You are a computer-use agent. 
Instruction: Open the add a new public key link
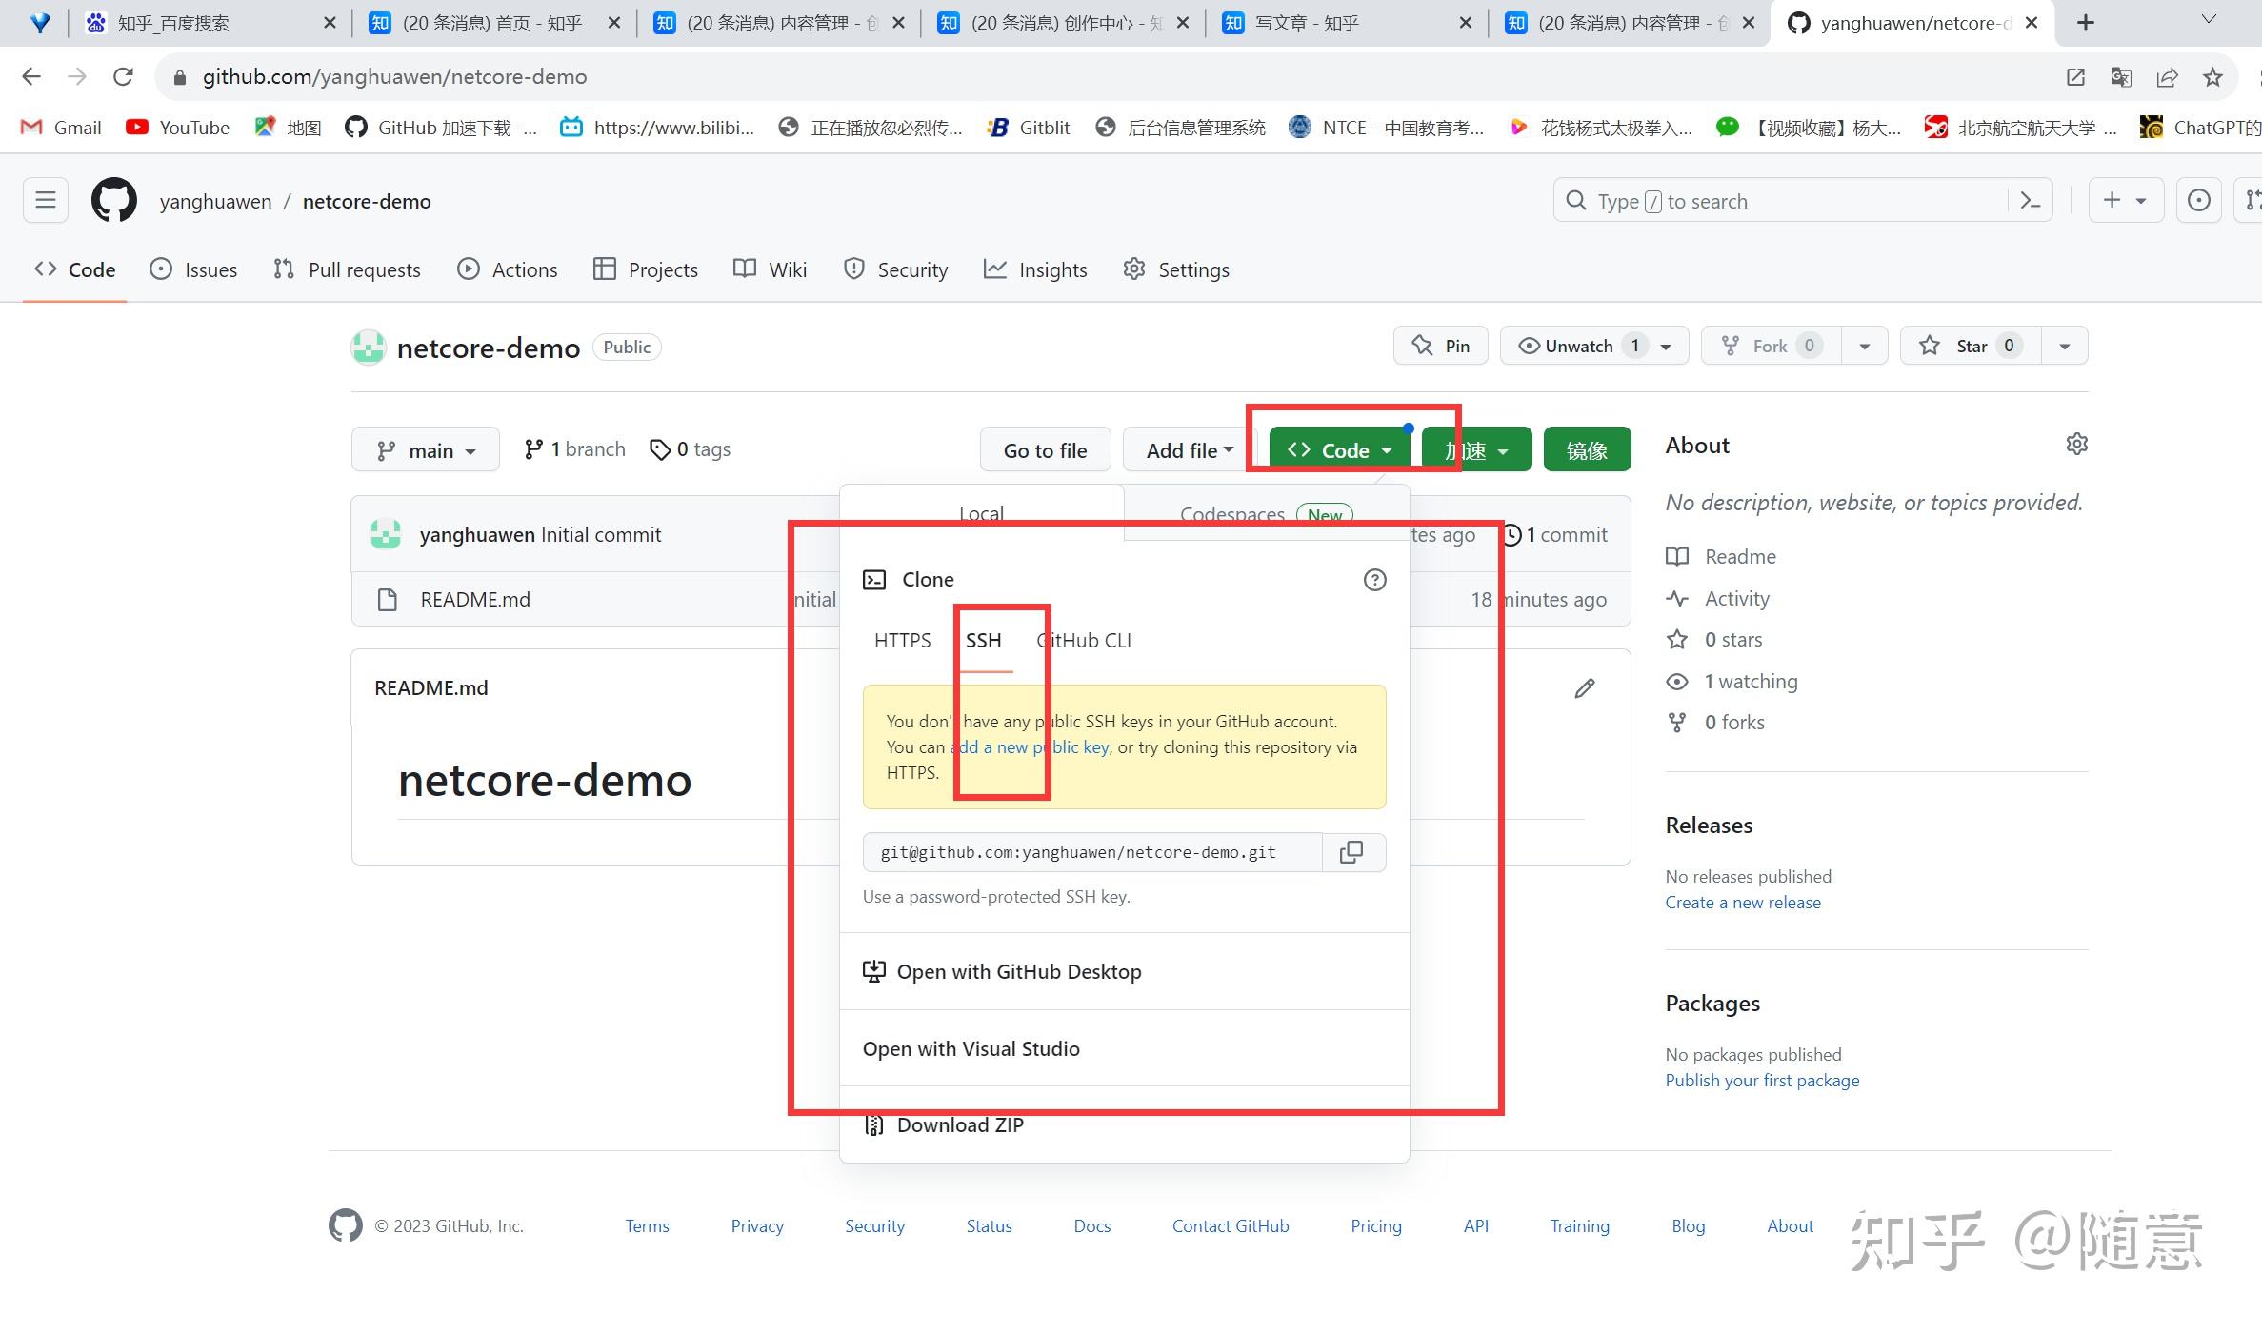[1029, 746]
